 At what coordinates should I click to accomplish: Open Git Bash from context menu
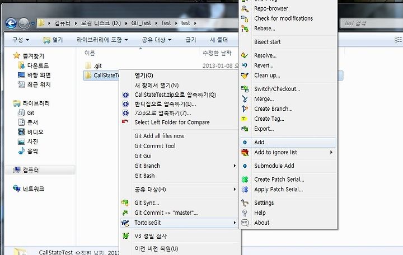pos(144,176)
